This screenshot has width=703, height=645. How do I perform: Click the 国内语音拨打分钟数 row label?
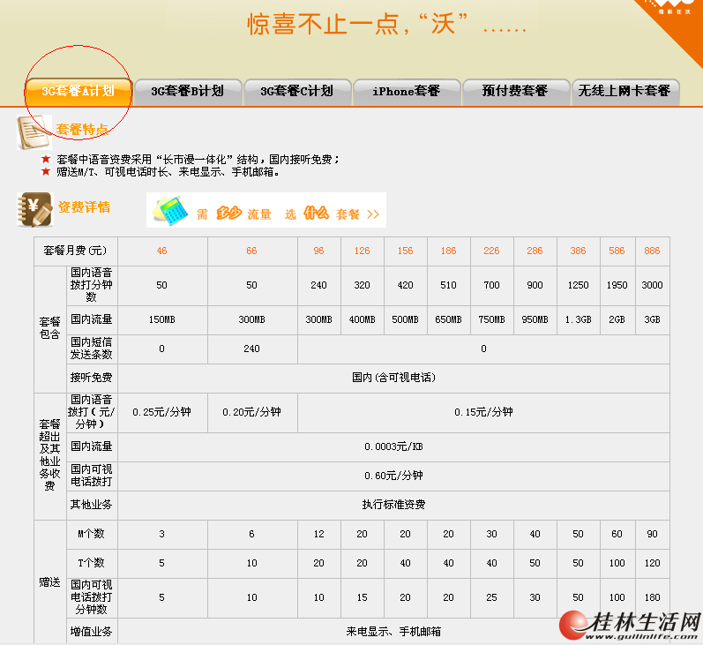[x=92, y=285]
